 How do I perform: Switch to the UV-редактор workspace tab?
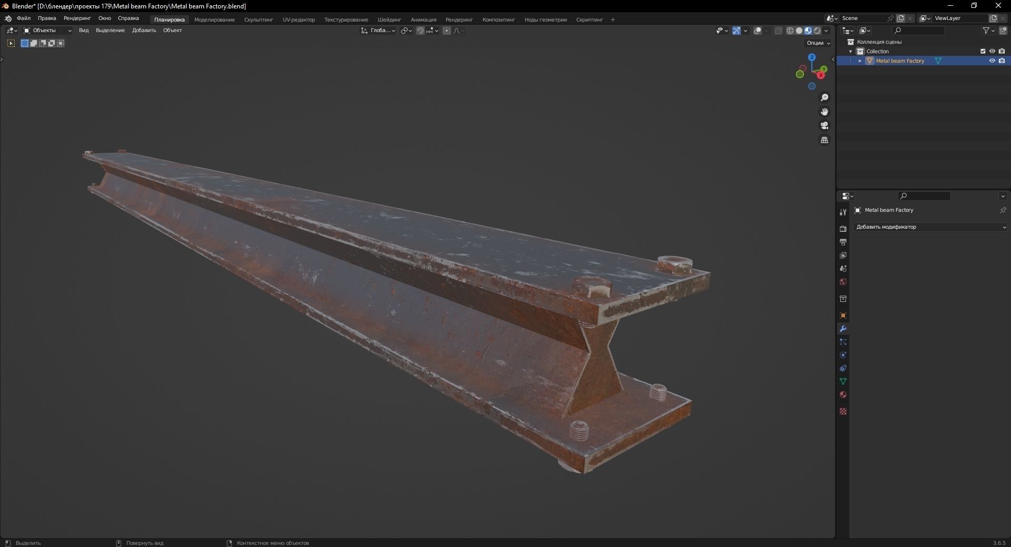tap(299, 20)
